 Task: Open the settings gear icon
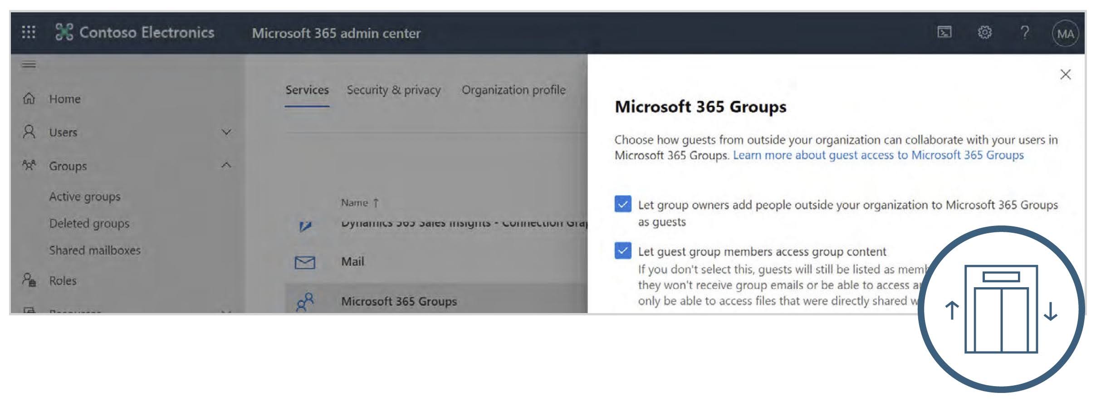pos(984,32)
